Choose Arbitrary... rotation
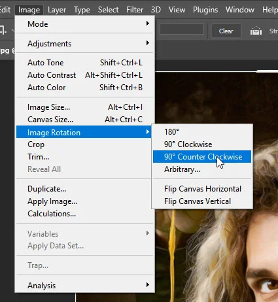This screenshot has height=302, width=278. 202,169
